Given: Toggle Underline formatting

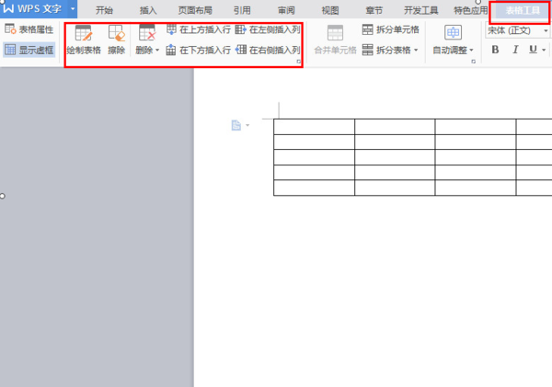Looking at the screenshot, I should coord(533,50).
